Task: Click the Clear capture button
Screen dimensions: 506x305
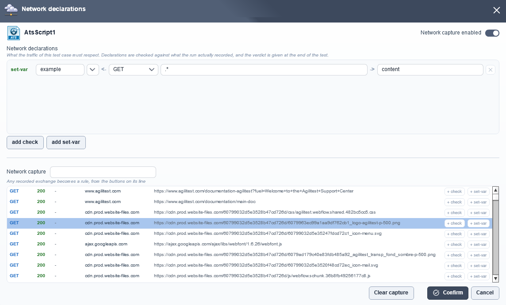Action: (x=391, y=293)
